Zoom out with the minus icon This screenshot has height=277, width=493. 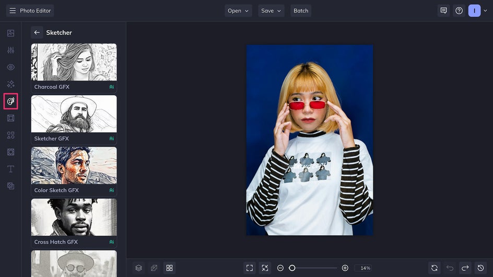tap(280, 268)
